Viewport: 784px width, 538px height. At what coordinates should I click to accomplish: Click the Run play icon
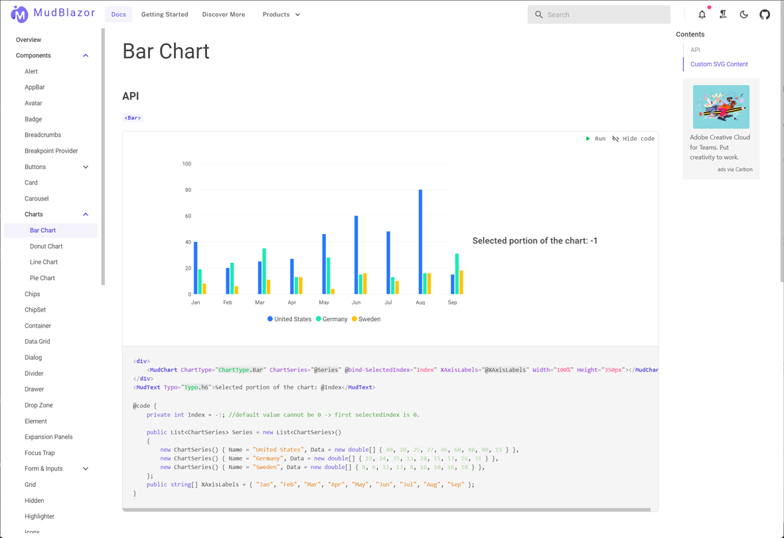tap(588, 139)
